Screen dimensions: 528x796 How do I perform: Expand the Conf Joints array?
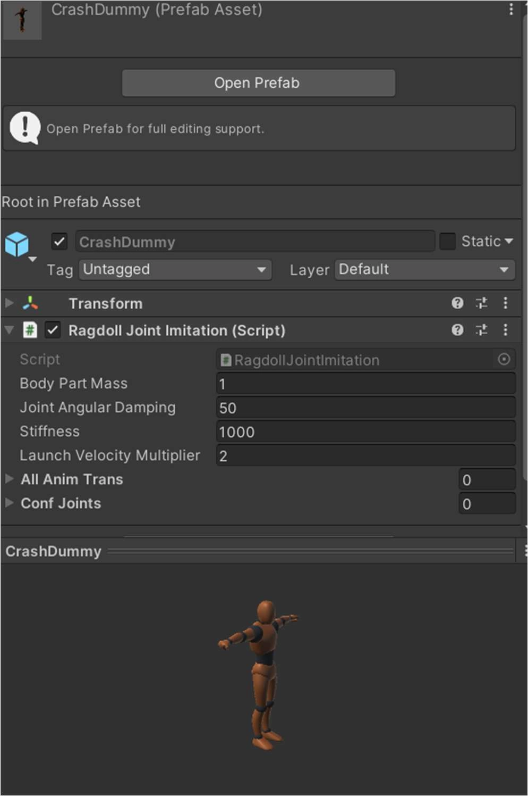coord(9,503)
